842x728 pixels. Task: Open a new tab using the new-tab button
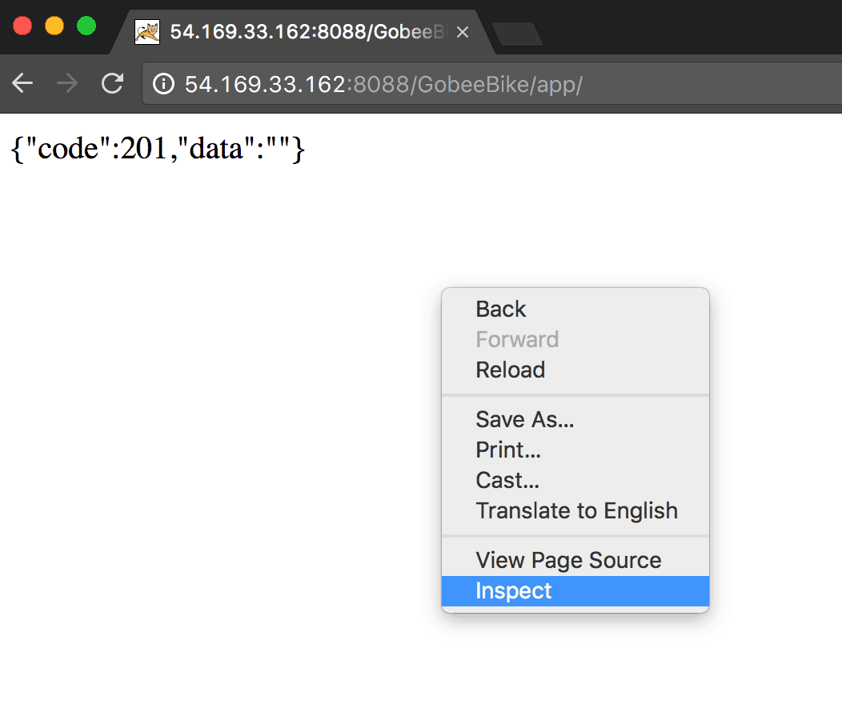coord(517,34)
